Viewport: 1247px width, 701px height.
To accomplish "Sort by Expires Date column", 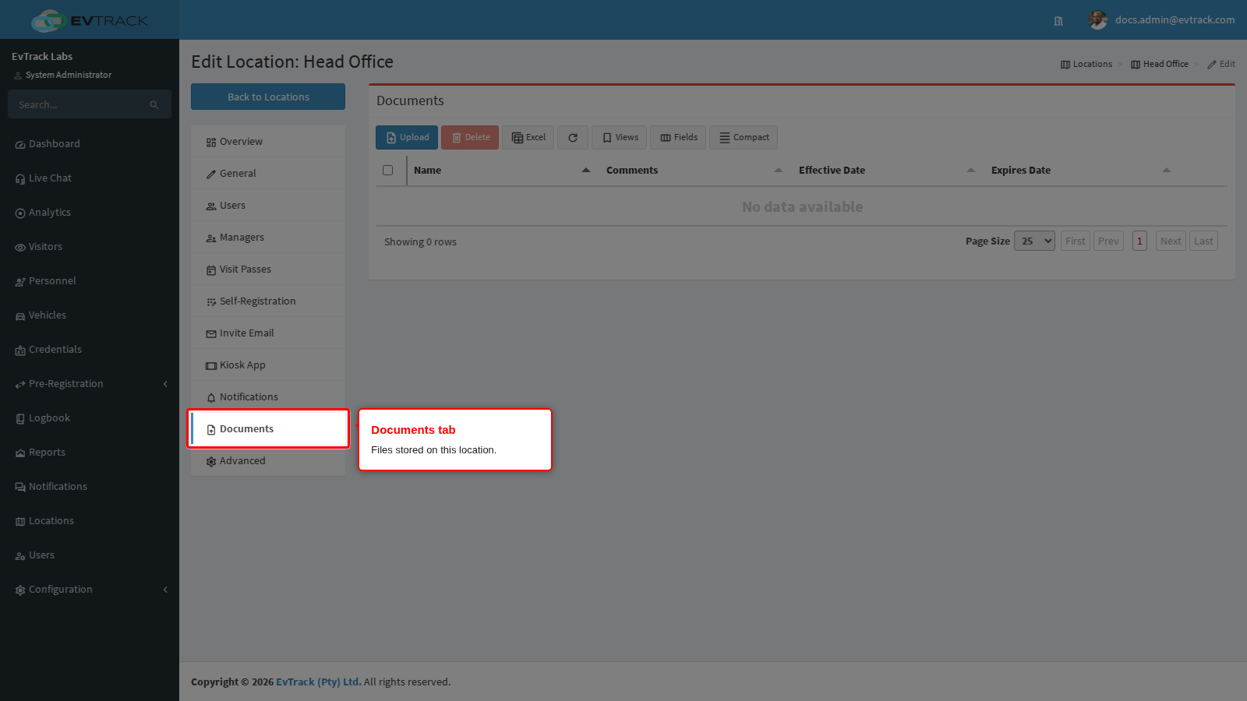I will point(1081,171).
